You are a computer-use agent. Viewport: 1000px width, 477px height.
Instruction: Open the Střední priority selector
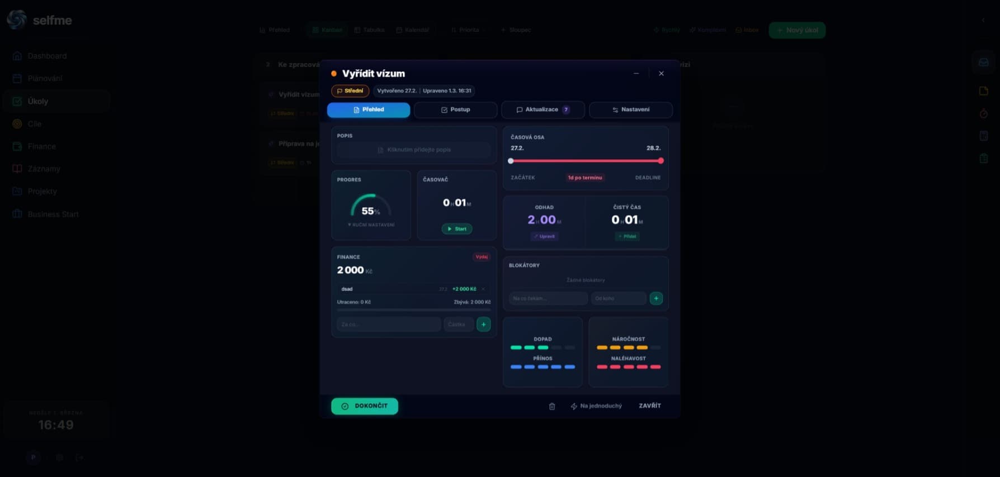tap(350, 91)
